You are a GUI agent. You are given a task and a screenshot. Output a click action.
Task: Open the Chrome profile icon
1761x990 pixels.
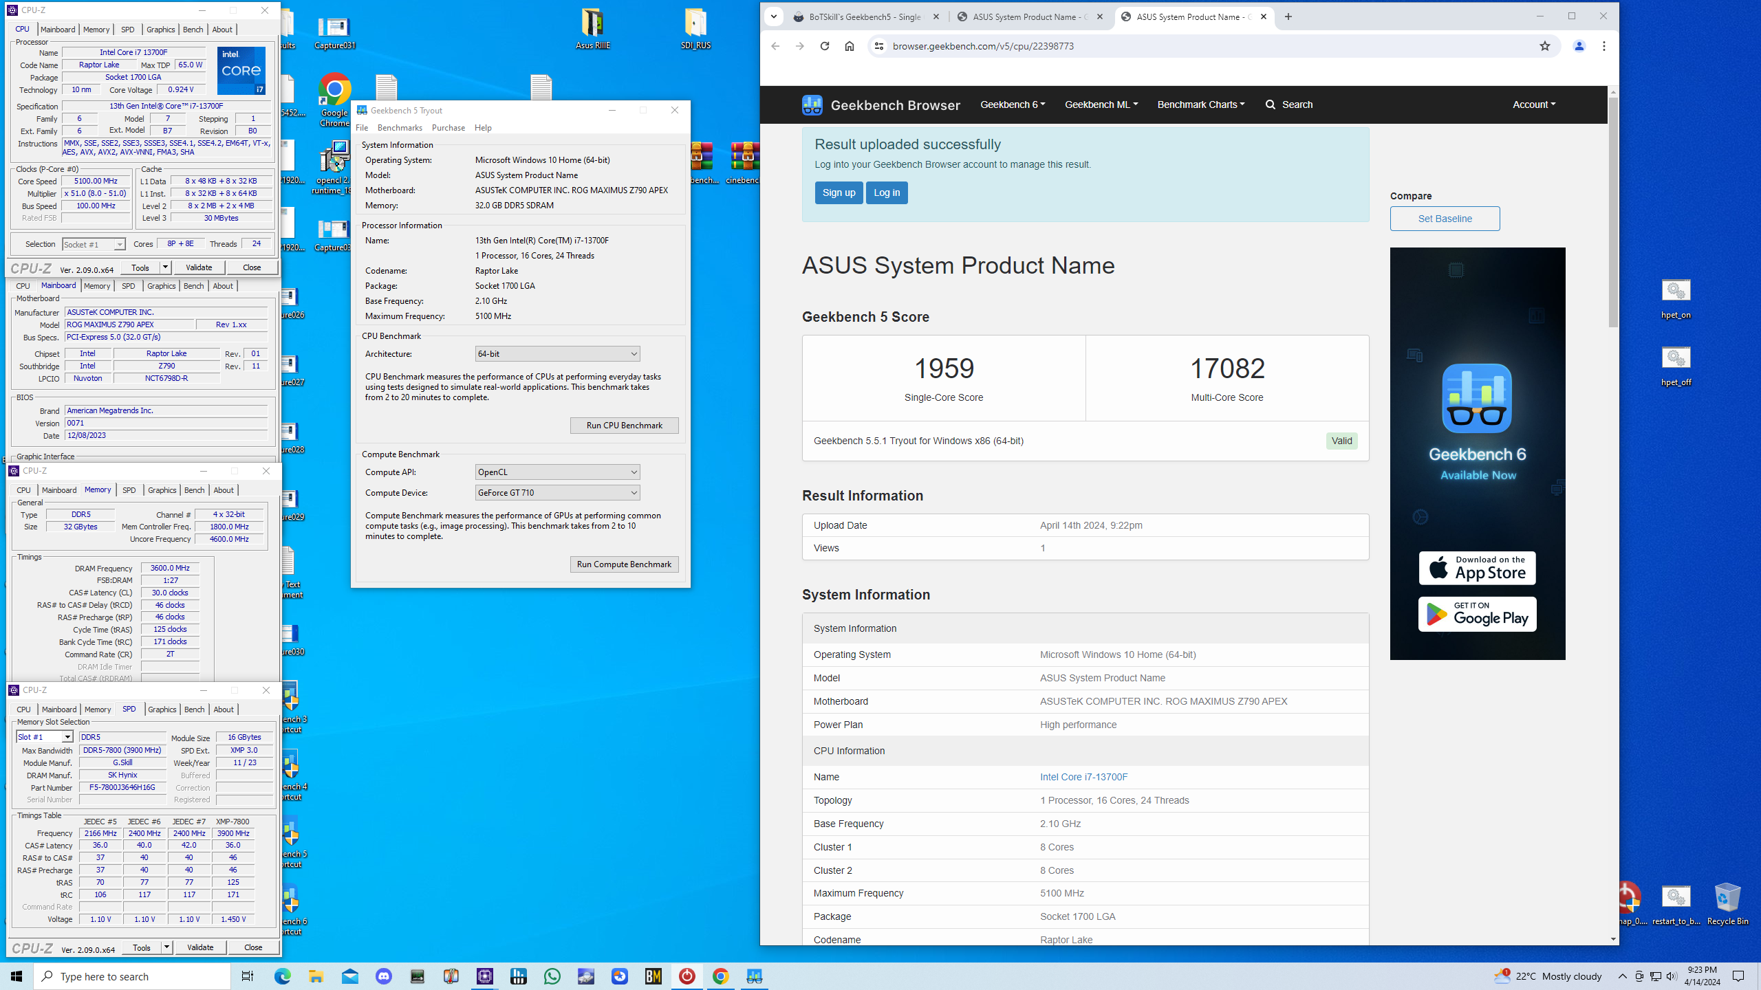[x=1579, y=46]
